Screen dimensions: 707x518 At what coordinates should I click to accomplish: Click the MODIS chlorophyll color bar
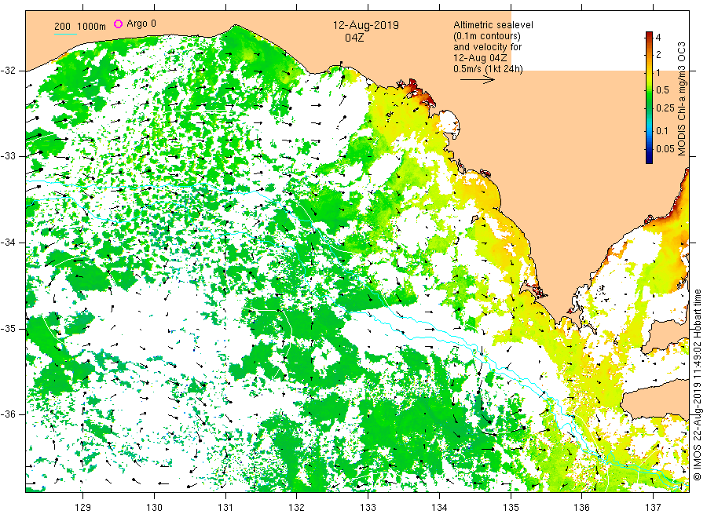click(x=649, y=97)
